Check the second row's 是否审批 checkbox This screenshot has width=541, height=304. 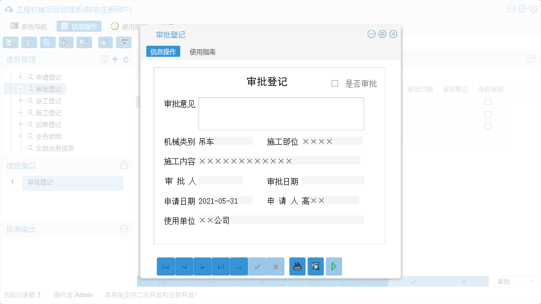[x=488, y=114]
